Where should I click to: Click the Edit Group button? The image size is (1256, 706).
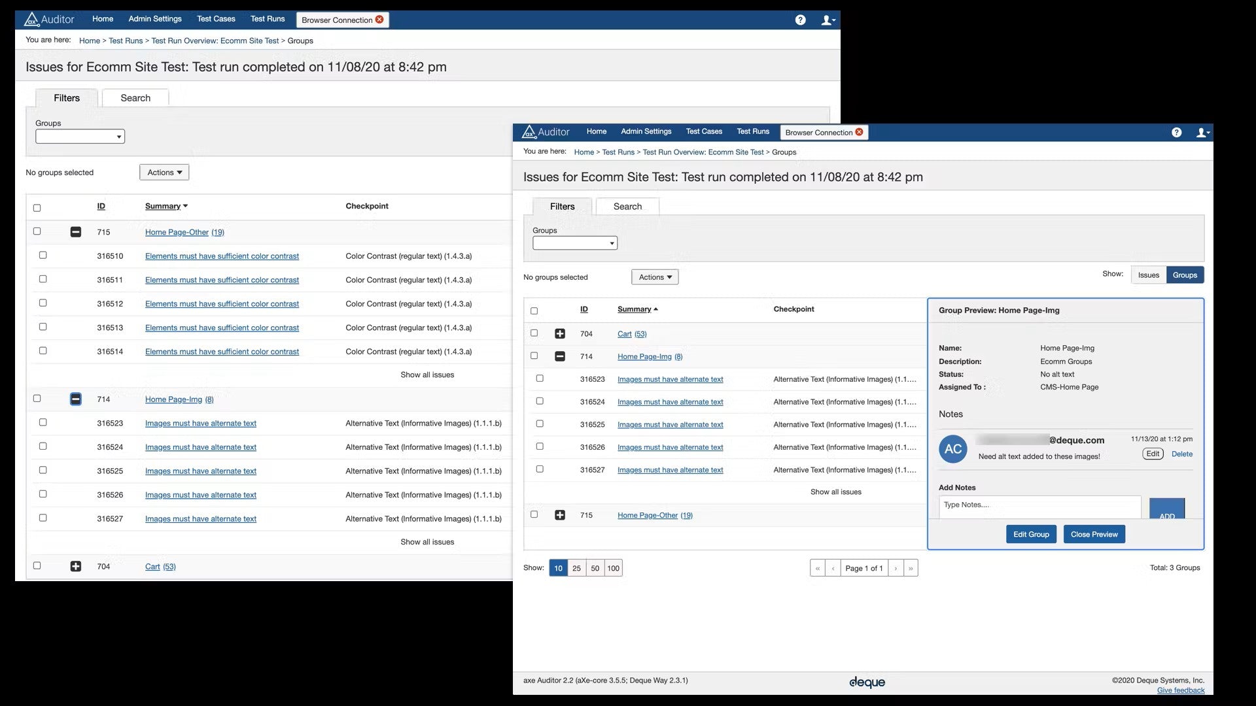1031,535
